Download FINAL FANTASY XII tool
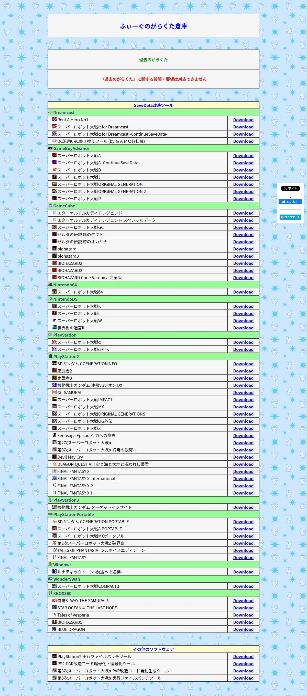The image size is (307, 696). [243, 493]
